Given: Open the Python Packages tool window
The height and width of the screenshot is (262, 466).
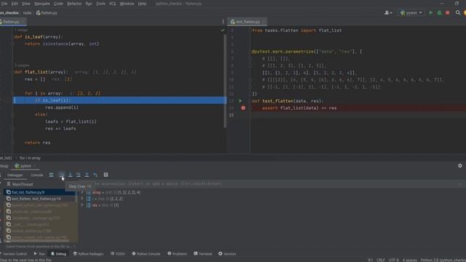Looking at the screenshot, I should pyautogui.click(x=88, y=254).
